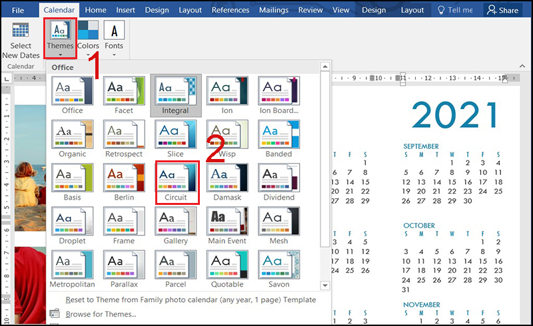This screenshot has height=326, width=533.
Task: Reset to Theme from Family photo calendar Template
Action: click(x=191, y=299)
